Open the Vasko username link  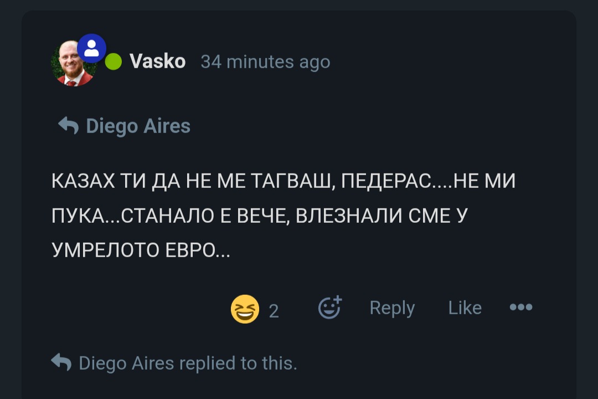(157, 62)
